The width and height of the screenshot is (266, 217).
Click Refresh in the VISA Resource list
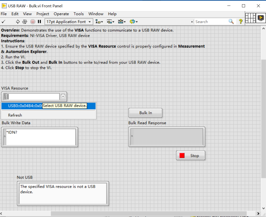[15, 115]
